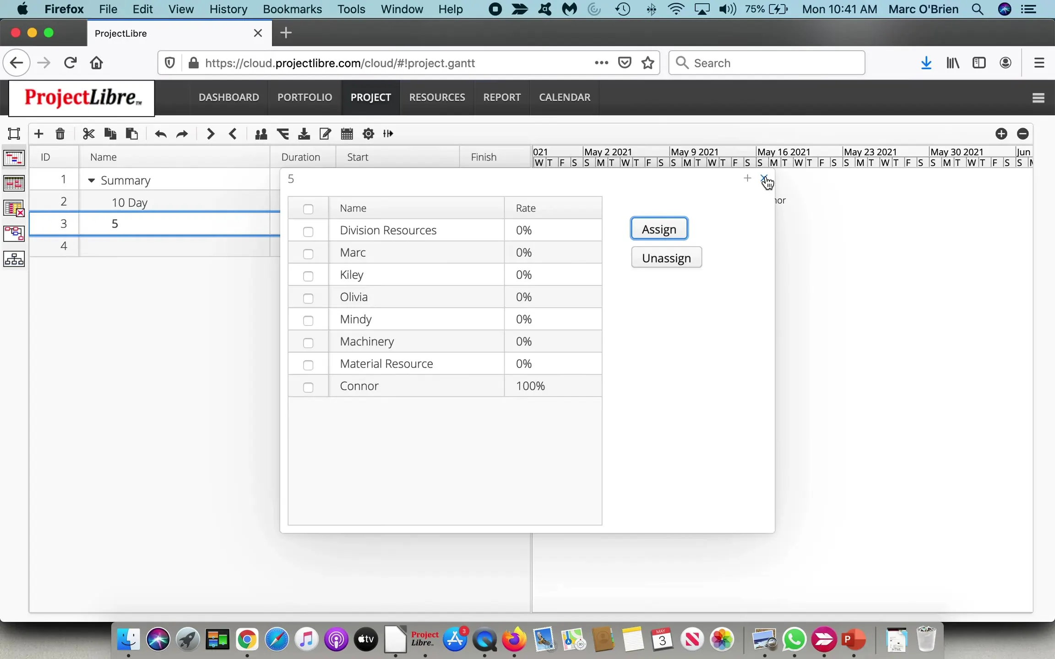This screenshot has width=1055, height=659.
Task: Zoom in the Gantt chart timeline
Action: 1001,134
